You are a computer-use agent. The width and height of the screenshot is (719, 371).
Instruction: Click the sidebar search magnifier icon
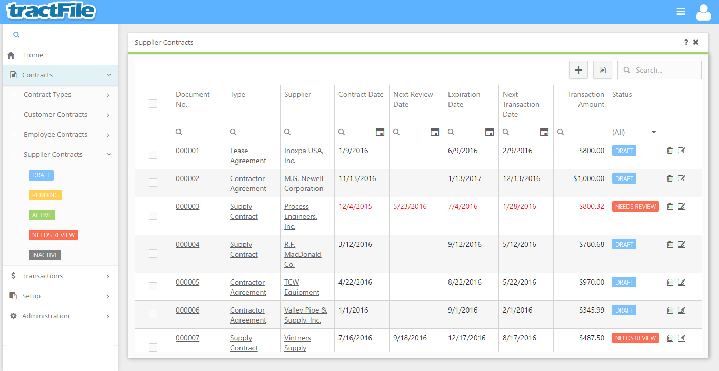[16, 34]
